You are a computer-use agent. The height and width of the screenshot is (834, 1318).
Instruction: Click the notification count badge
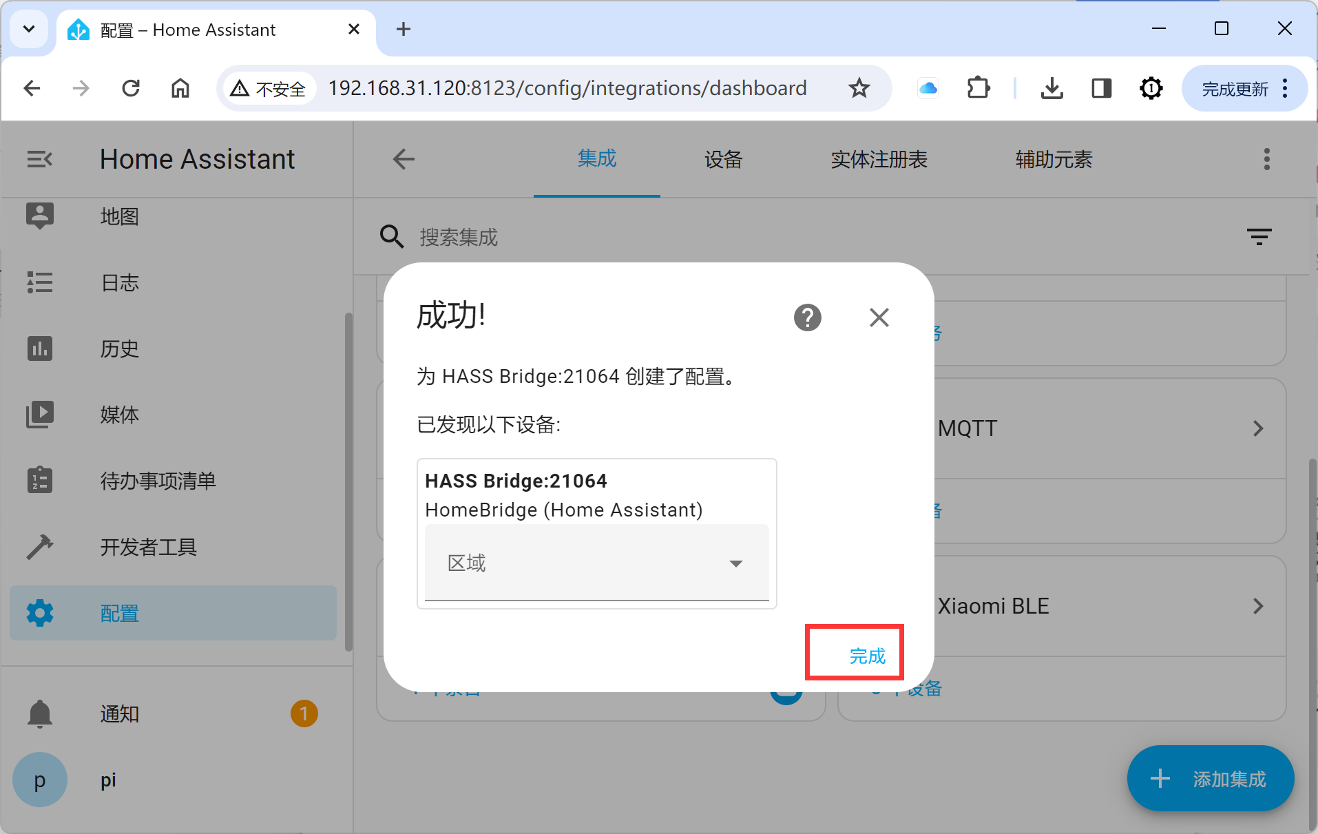304,713
